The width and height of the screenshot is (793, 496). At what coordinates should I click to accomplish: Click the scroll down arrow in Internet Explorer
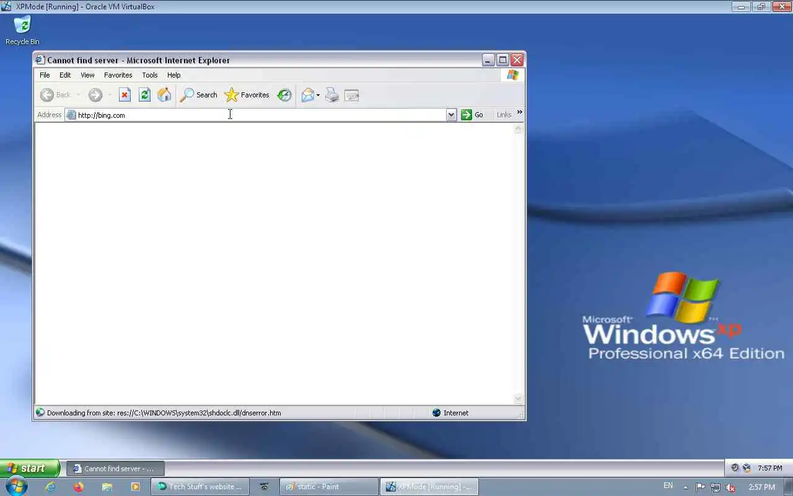(519, 399)
